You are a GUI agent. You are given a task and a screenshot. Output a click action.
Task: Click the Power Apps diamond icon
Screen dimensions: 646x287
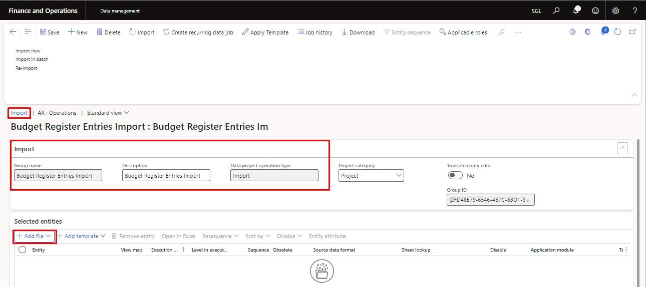[573, 31]
